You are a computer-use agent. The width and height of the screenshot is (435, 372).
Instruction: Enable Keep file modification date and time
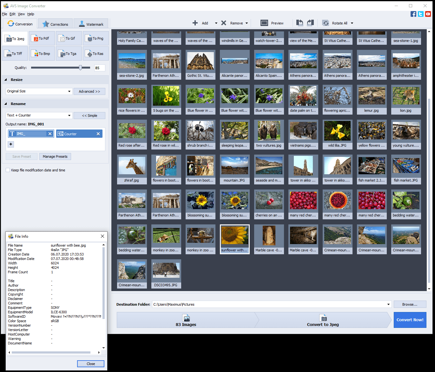8,170
